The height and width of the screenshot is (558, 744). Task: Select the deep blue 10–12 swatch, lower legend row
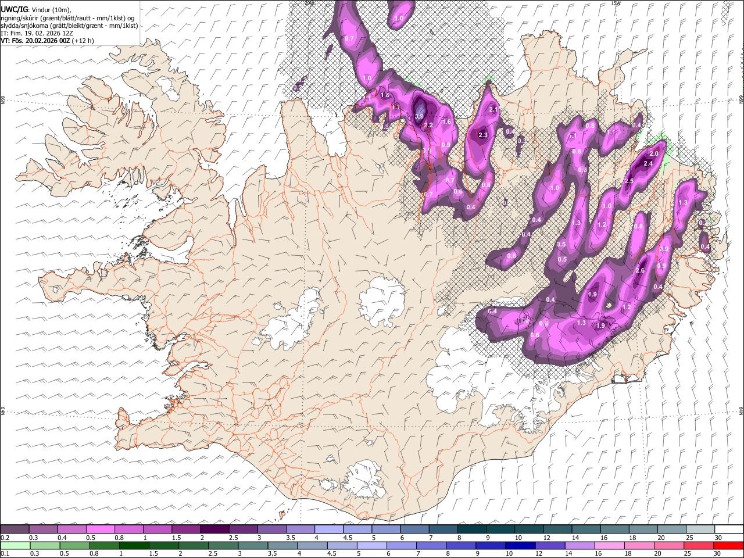pyautogui.click(x=520, y=545)
